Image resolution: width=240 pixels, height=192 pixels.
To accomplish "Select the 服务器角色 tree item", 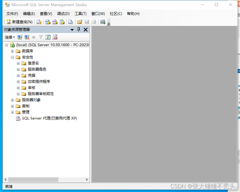I will point(37,69).
